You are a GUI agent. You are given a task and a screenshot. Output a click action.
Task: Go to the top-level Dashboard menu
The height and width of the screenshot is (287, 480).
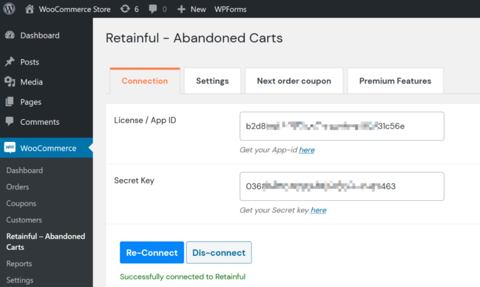[x=40, y=35]
